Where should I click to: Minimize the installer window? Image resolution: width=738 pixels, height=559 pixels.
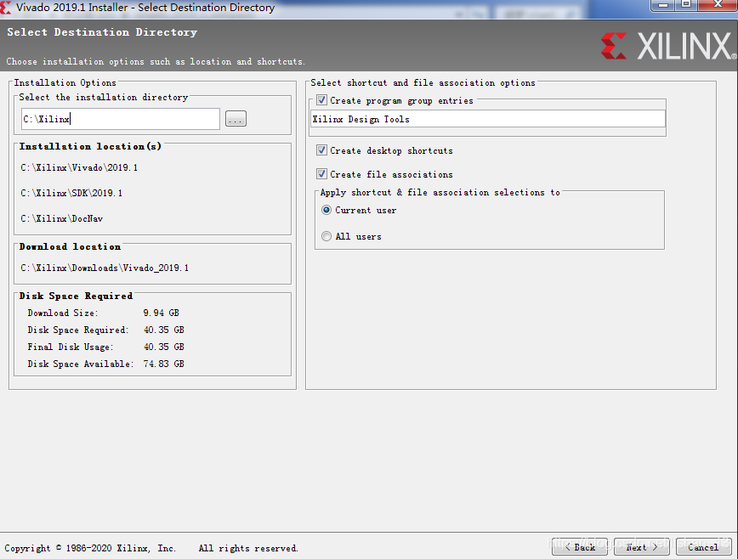663,5
